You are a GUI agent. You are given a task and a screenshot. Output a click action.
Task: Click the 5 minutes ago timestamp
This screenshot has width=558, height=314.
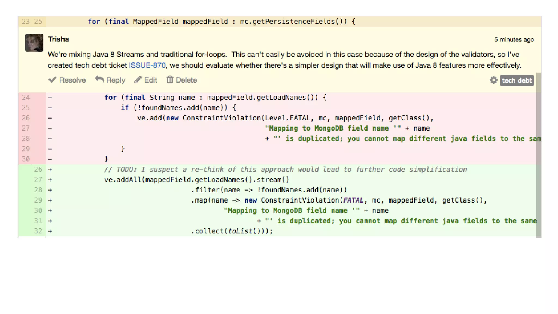514,40
